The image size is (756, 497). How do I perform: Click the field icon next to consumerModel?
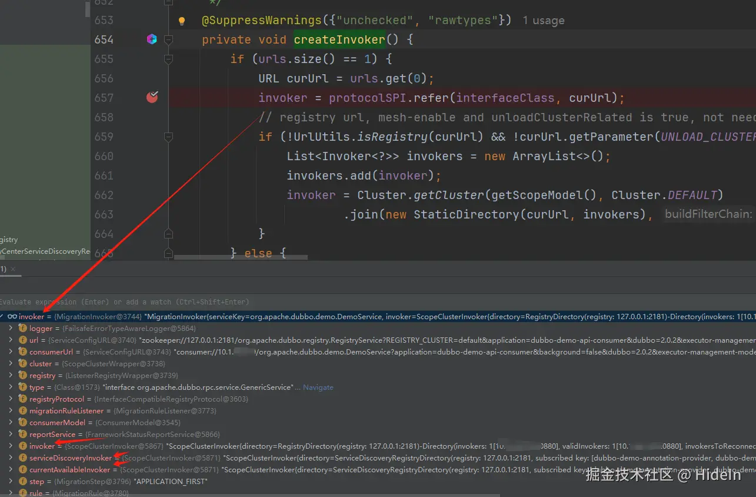pyautogui.click(x=23, y=423)
